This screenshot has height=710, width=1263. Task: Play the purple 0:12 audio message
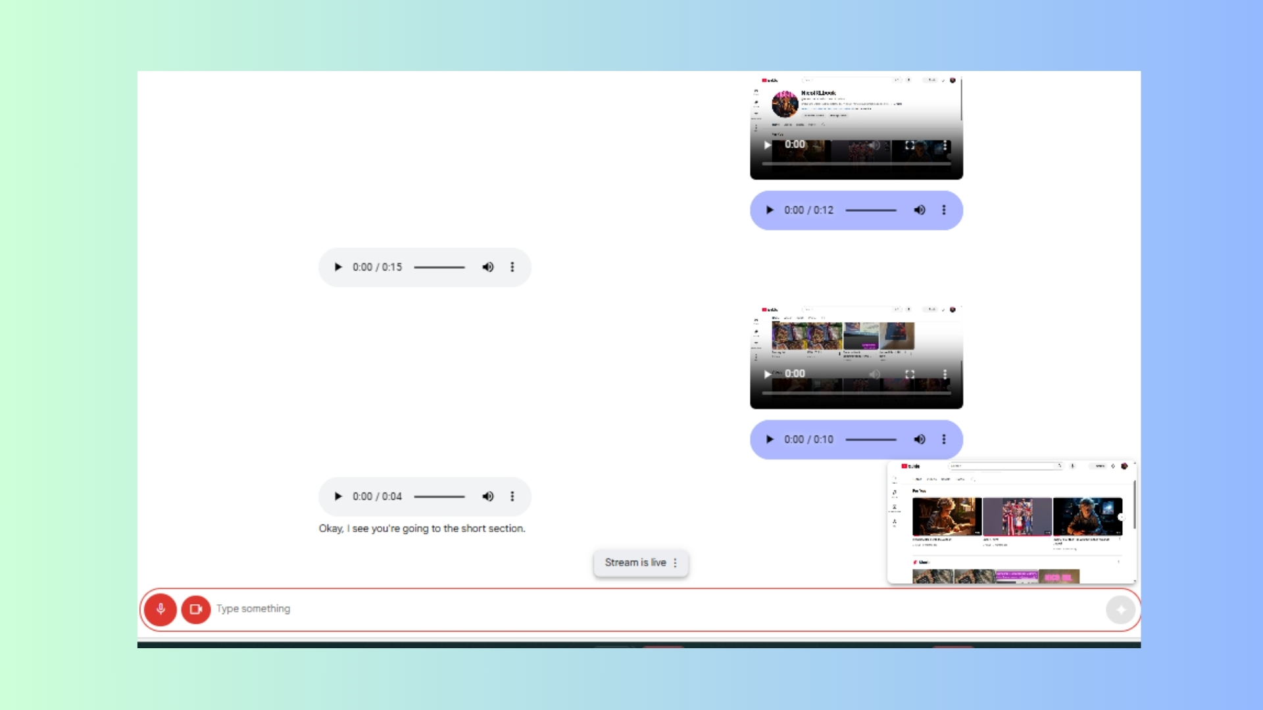coord(770,210)
